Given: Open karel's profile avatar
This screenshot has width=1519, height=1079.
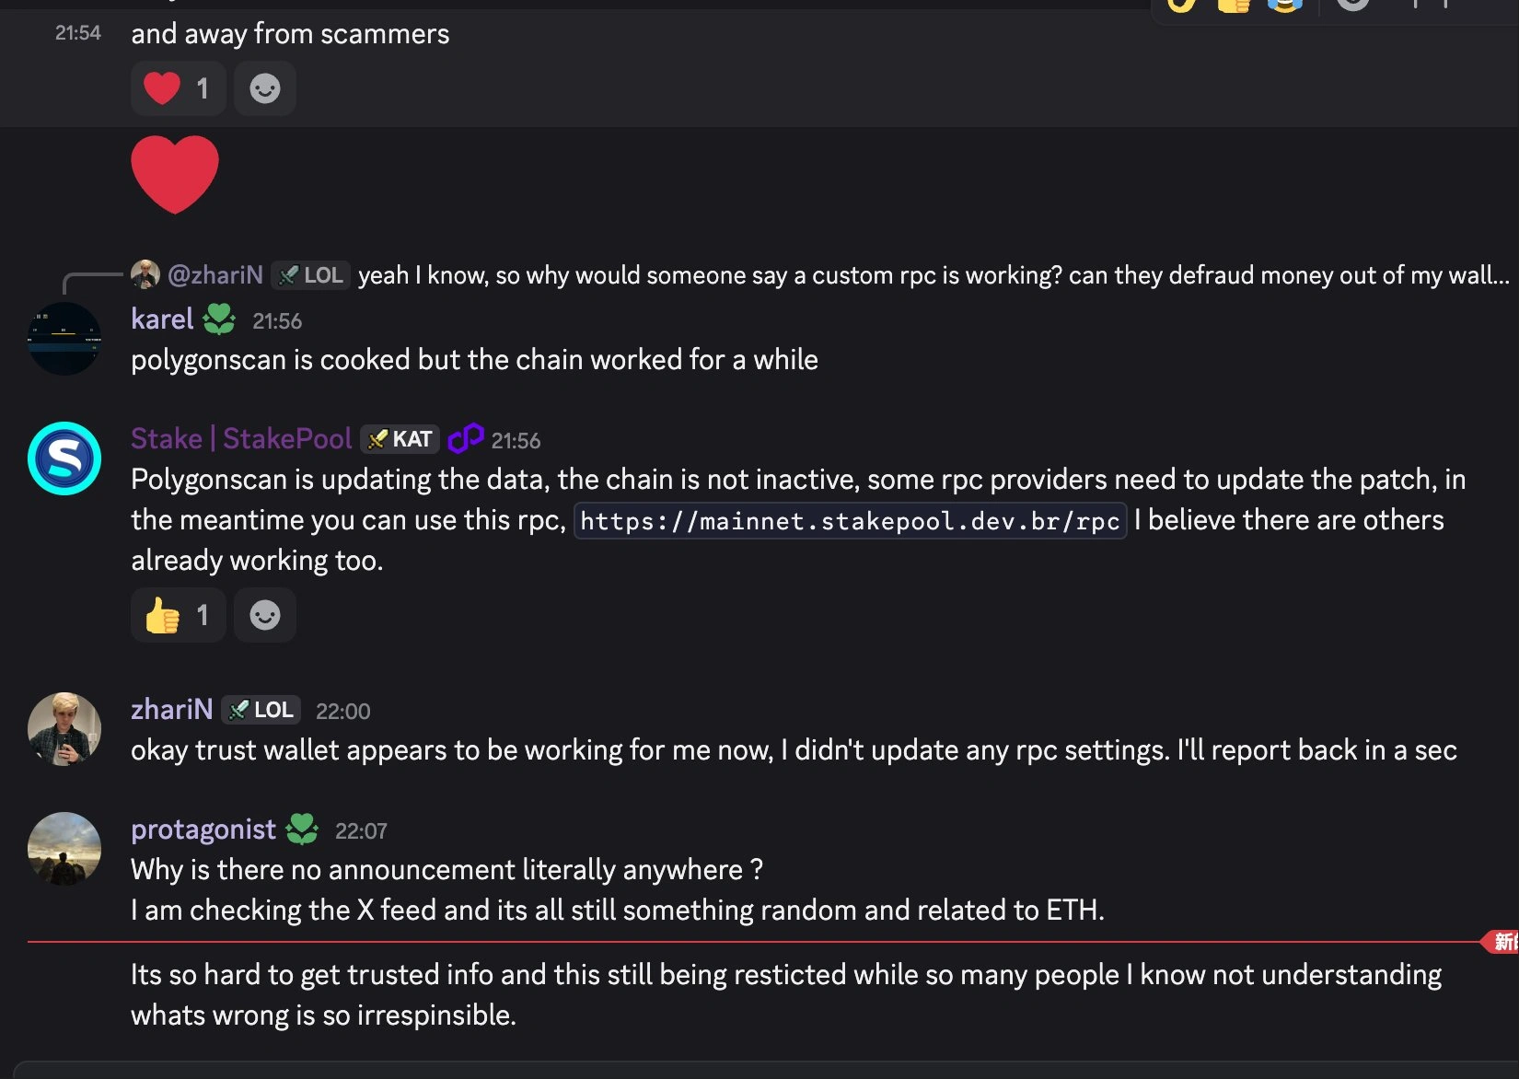Looking at the screenshot, I should pos(64,338).
